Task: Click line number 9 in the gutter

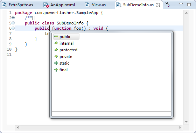Action: point(10,44)
